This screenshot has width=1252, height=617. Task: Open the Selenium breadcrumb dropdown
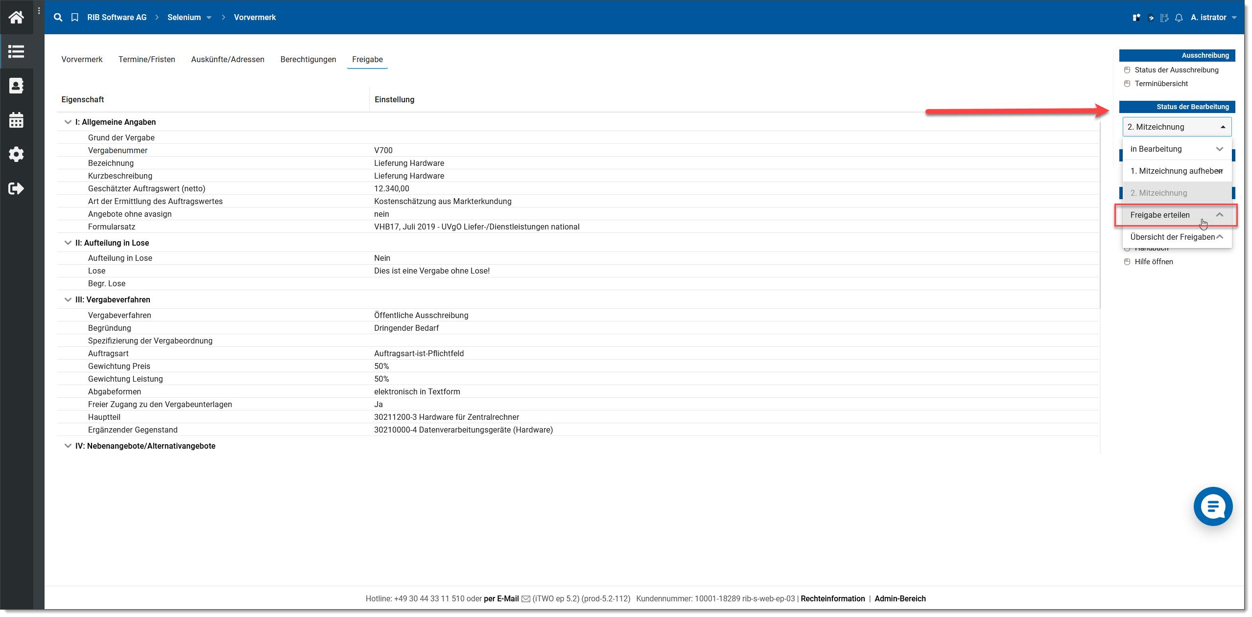coord(209,18)
